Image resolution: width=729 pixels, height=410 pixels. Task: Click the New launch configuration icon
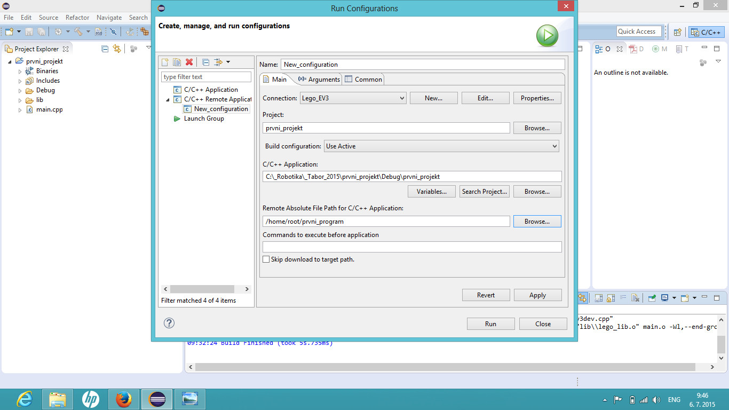click(x=165, y=62)
